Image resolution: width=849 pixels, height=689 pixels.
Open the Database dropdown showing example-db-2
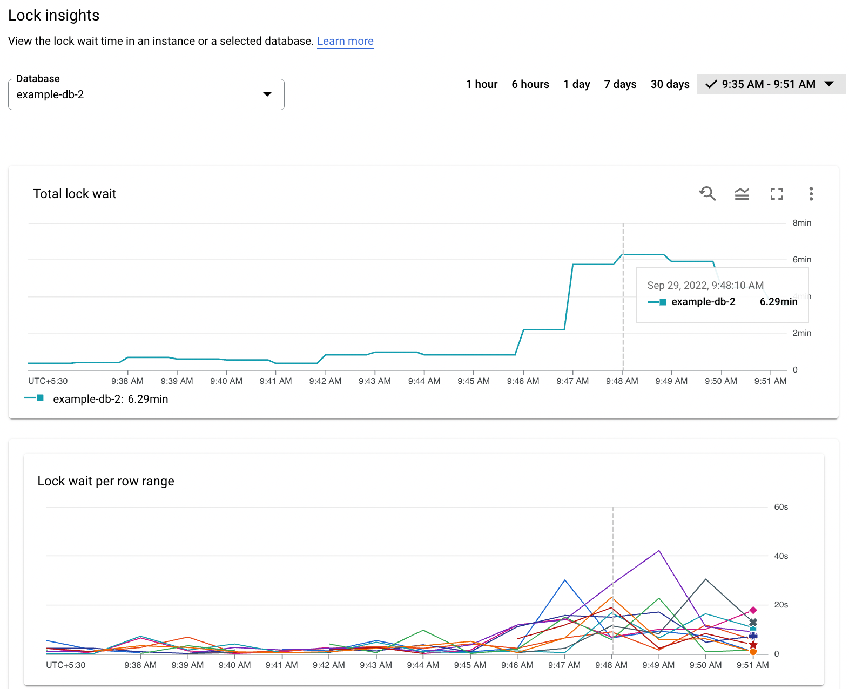point(146,95)
